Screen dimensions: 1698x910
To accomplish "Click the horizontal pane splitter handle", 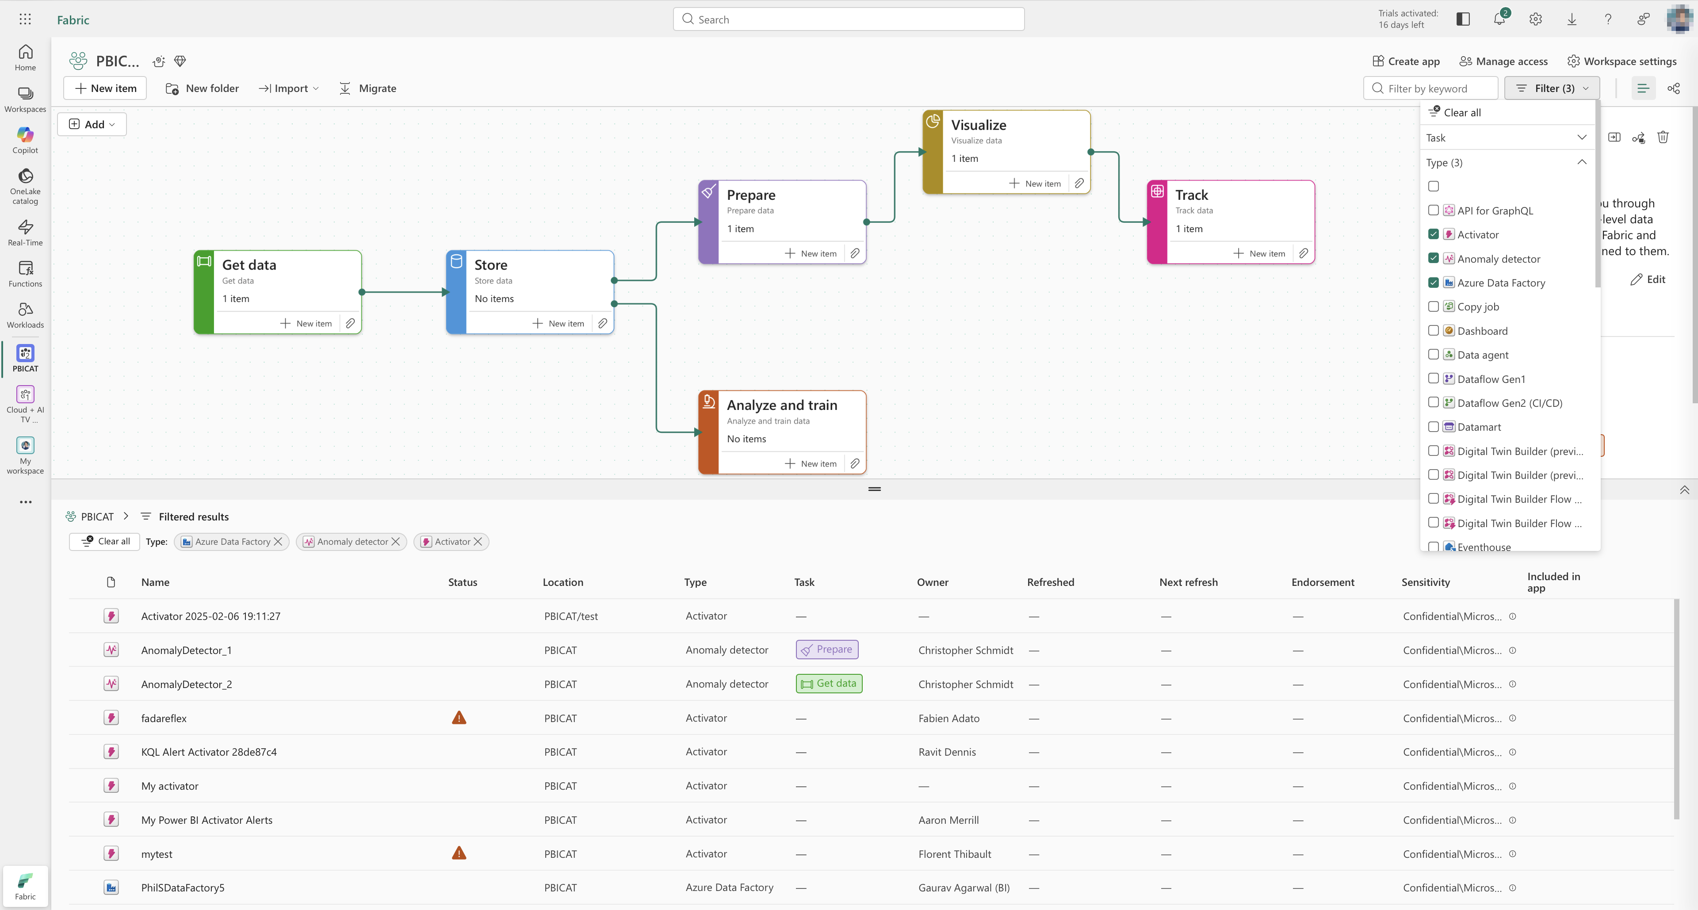I will click(x=874, y=489).
